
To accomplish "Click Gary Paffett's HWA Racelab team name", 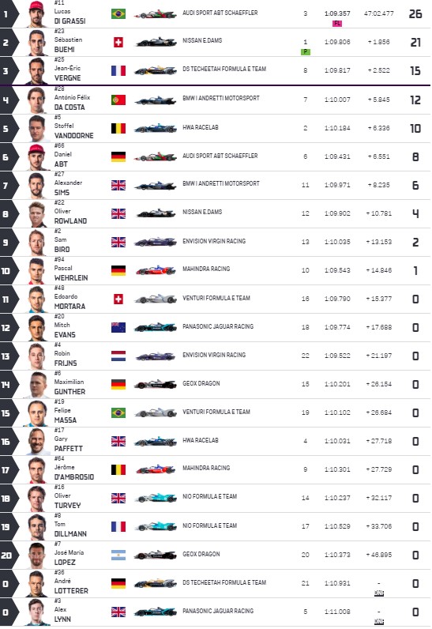I will [201, 440].
